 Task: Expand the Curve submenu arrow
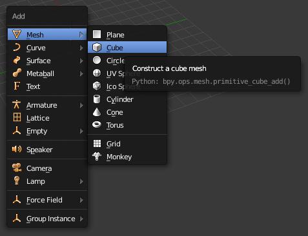click(81, 48)
